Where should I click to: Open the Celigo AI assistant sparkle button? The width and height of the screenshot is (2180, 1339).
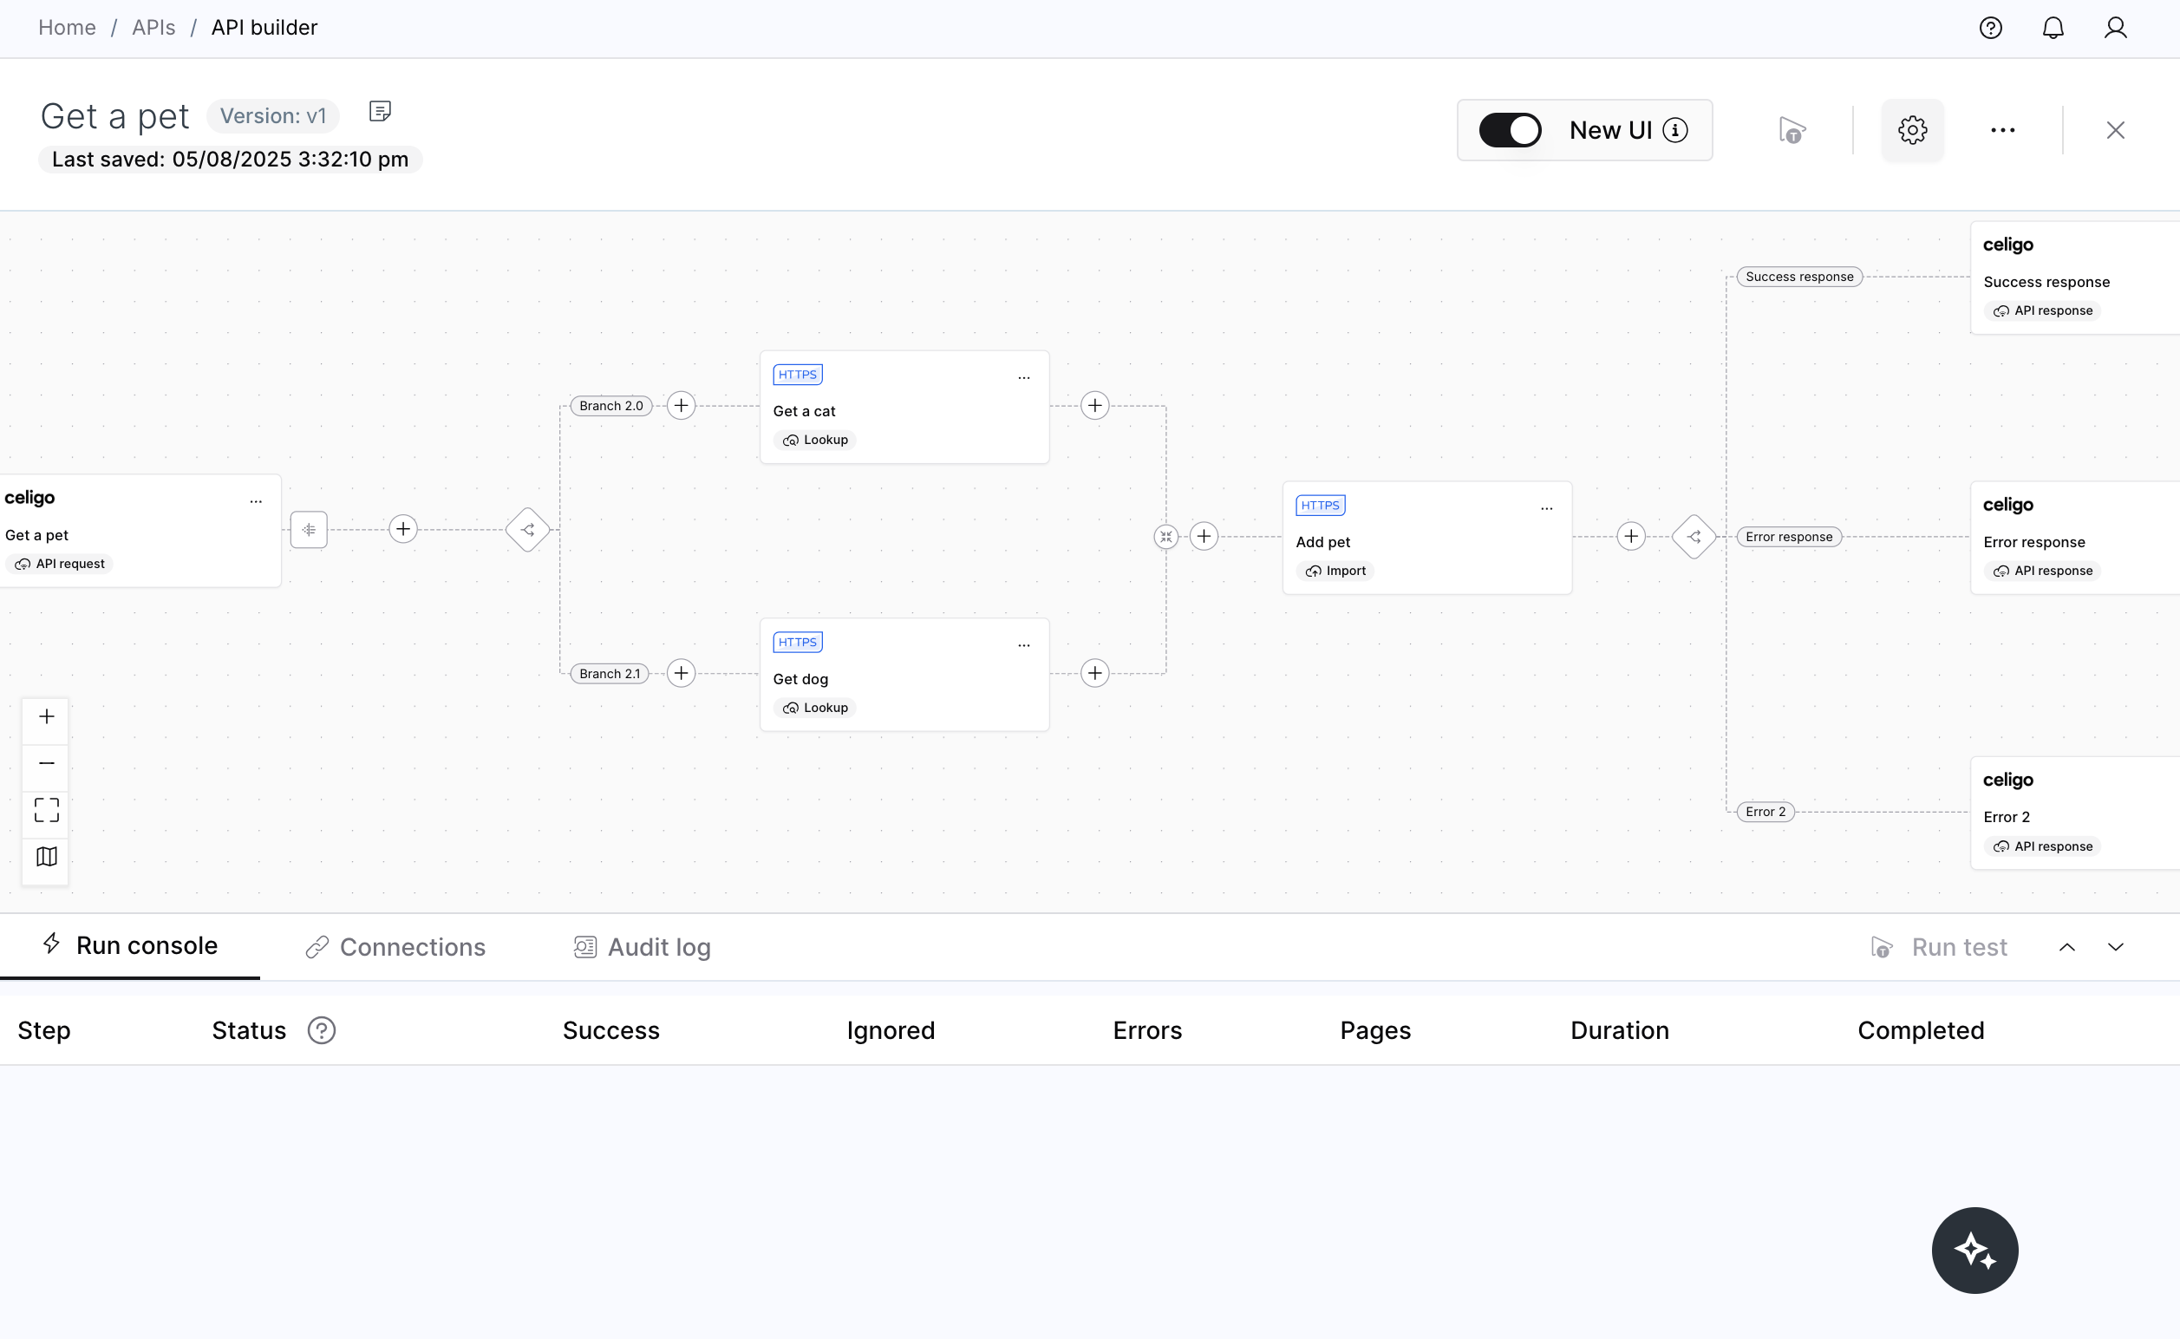[1974, 1251]
